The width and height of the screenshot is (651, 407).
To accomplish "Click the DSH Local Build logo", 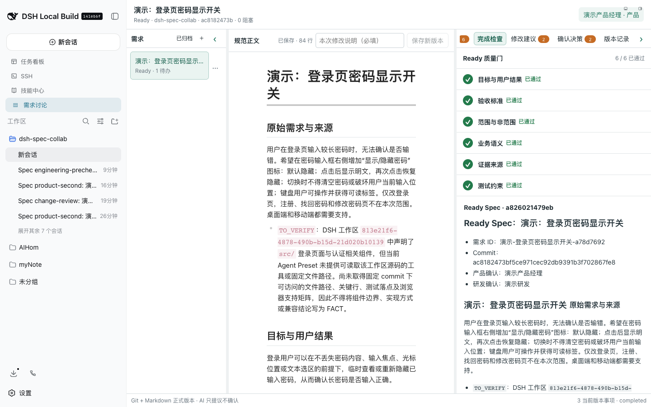I will pyautogui.click(x=13, y=16).
